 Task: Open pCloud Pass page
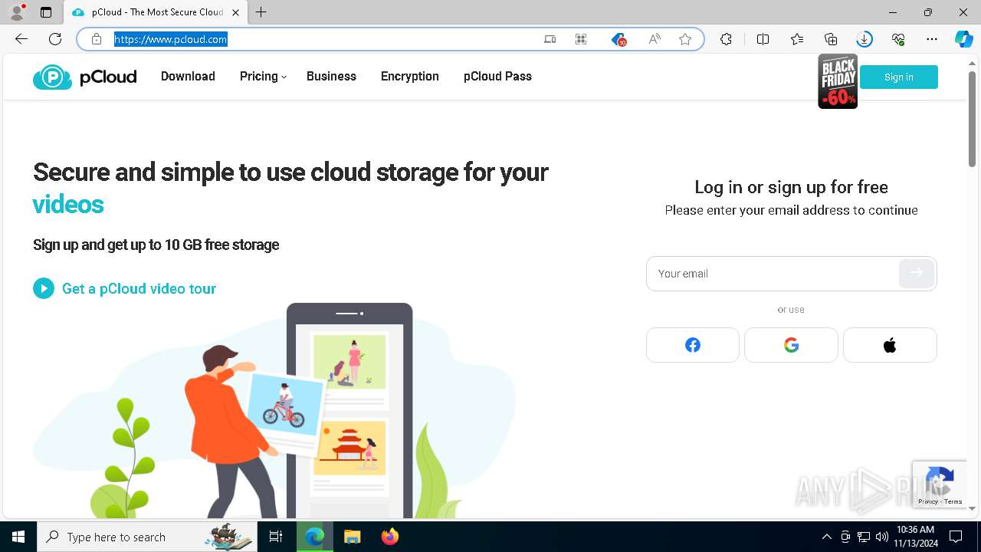497,76
